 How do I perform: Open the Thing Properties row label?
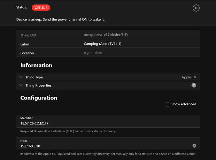coord(38,85)
